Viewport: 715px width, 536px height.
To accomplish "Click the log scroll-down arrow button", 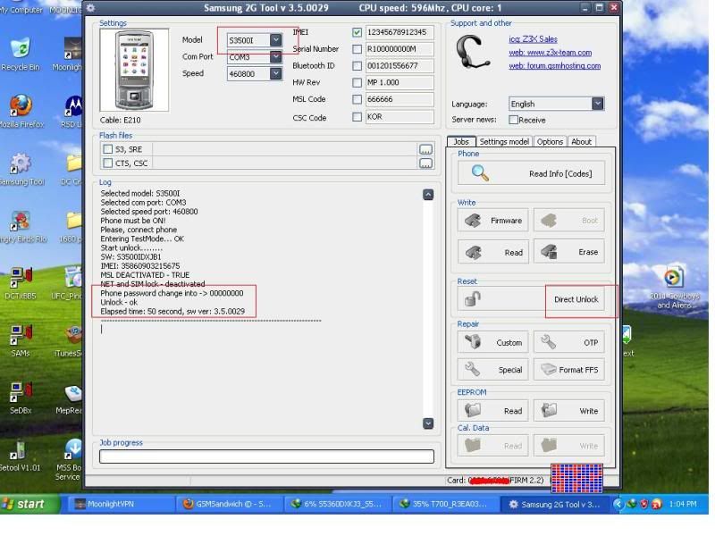I will click(428, 423).
